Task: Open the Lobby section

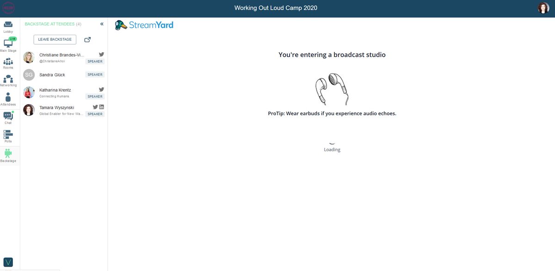Action: pos(8,27)
